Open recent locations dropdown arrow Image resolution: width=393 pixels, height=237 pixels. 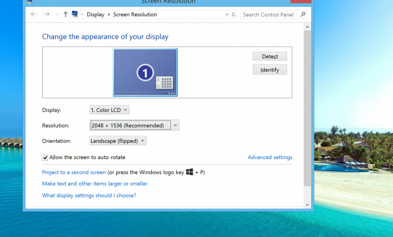[x=57, y=15]
